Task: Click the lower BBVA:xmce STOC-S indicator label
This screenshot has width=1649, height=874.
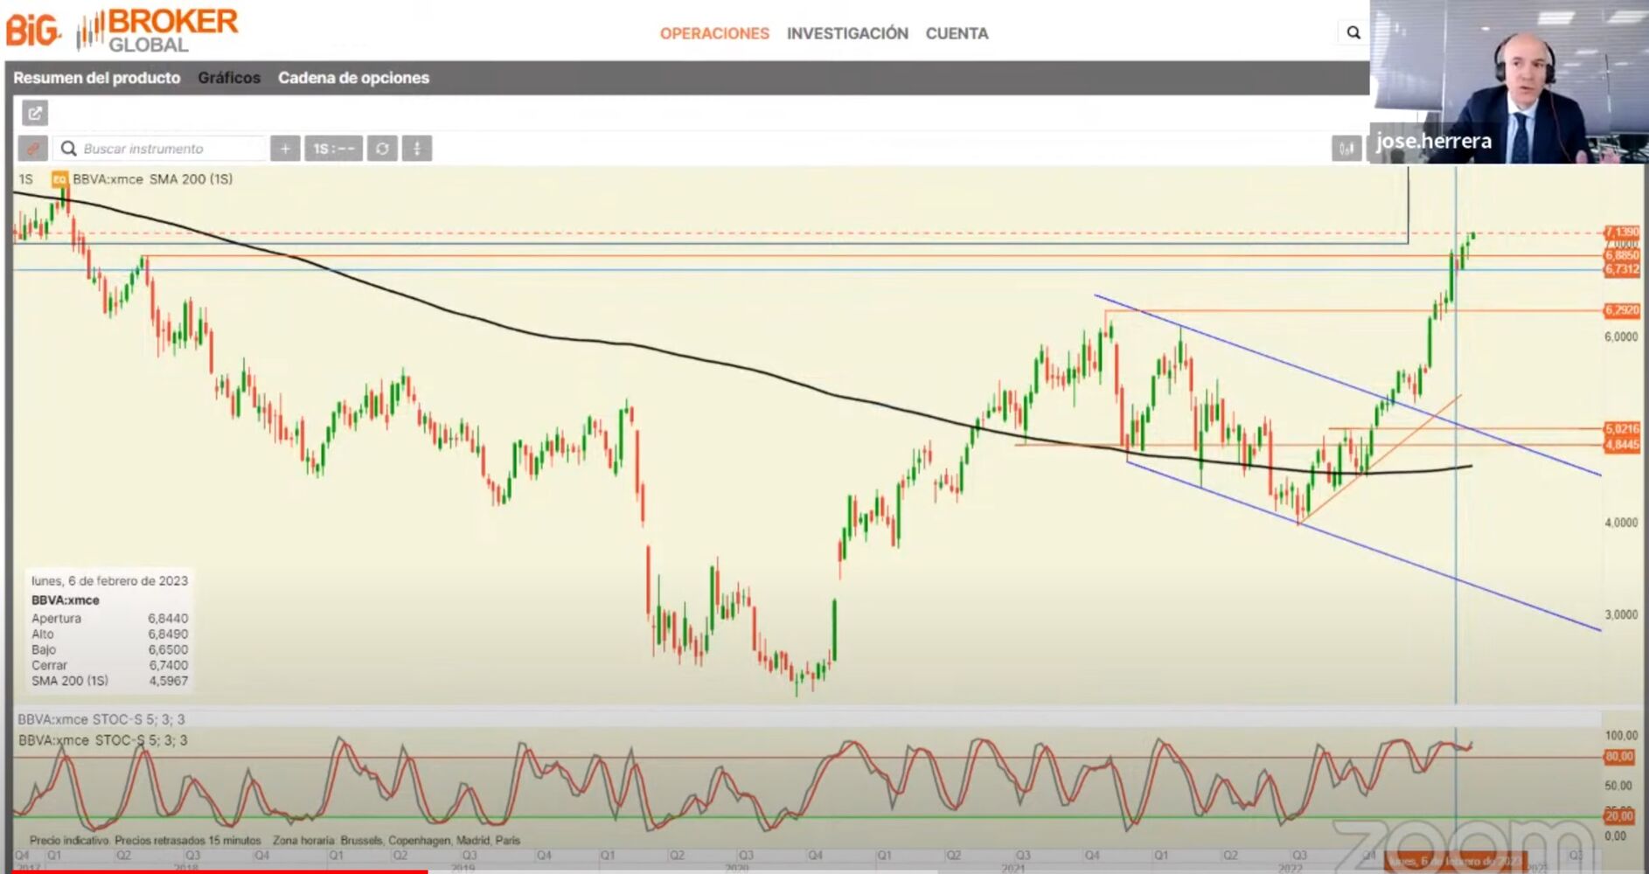Action: tap(102, 740)
